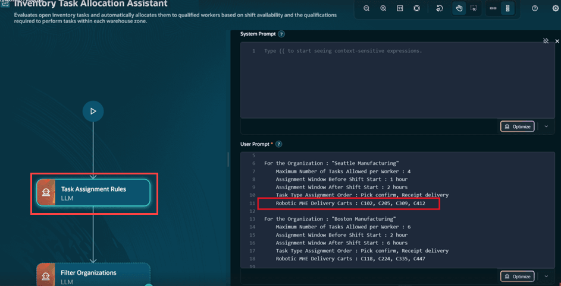
Task: Click Task Type Assignment Order on line 17
Action: click(362, 250)
